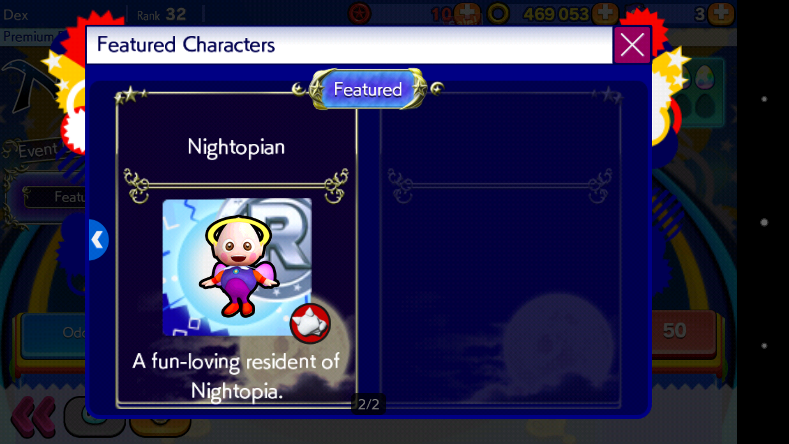Tap the 2/2 page indicator
Viewport: 789px width, 444px height.
point(368,404)
